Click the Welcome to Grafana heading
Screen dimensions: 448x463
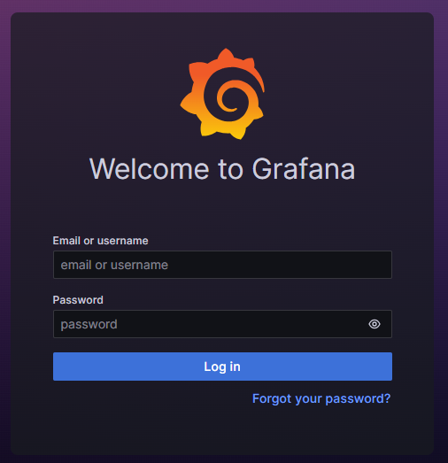pos(222,168)
